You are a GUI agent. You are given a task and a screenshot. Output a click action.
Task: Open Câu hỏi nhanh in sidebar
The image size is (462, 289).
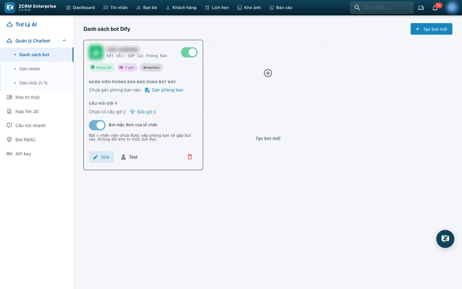(37, 125)
